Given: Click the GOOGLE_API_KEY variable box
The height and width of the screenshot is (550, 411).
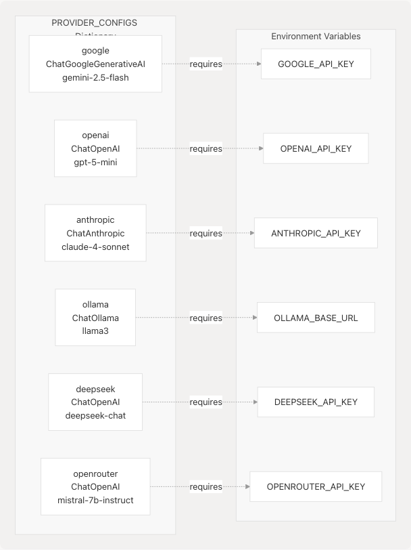Looking at the screenshot, I should (x=316, y=64).
